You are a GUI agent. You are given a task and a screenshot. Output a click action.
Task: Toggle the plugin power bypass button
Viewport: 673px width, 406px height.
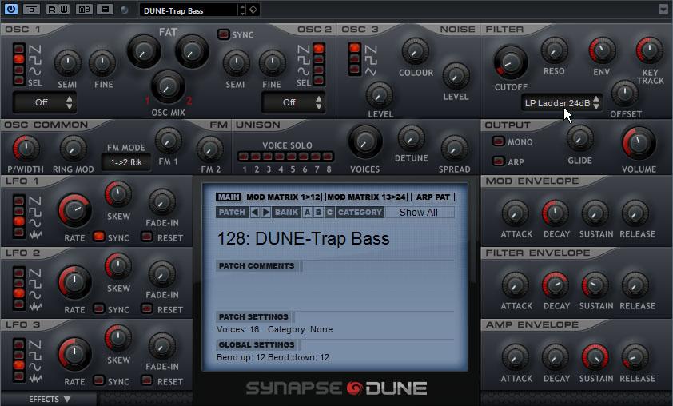click(x=10, y=9)
